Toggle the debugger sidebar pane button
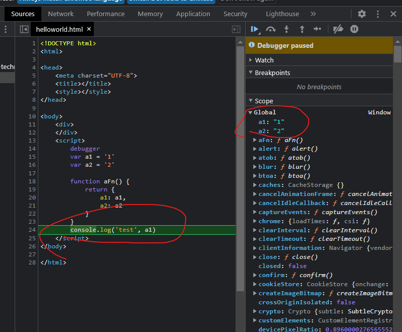The height and width of the screenshot is (332, 402). tap(236, 30)
